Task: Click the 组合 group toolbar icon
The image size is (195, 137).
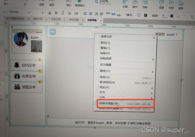Action: click(69, 1)
